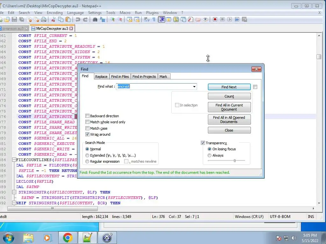The width and height of the screenshot is (326, 244).
Task: Click the Open file toolbar icon
Action: (x=7, y=19)
